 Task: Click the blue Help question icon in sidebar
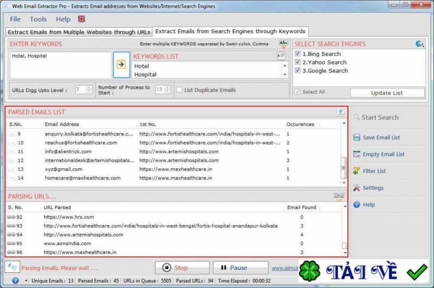pos(356,204)
